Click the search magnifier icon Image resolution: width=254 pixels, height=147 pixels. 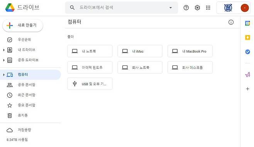click(x=72, y=7)
